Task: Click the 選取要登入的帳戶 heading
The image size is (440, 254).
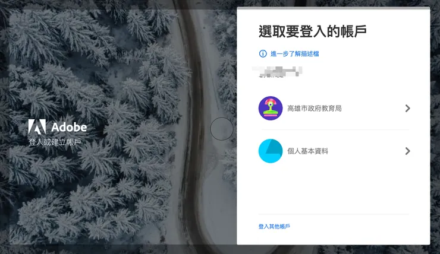Action: coord(313,31)
